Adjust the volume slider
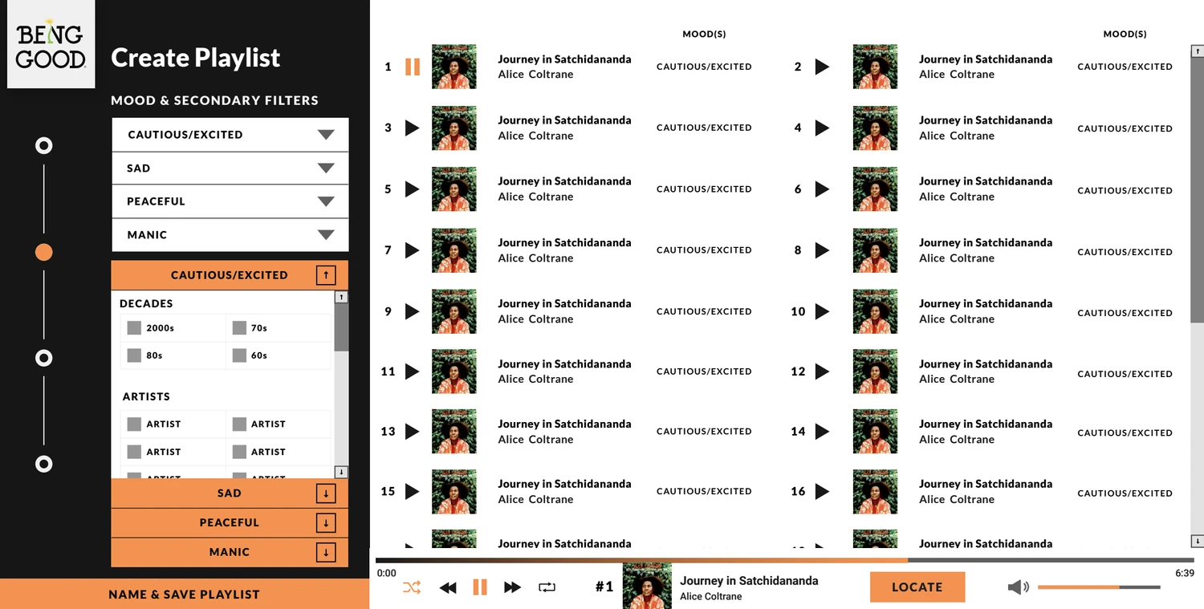This screenshot has height=609, width=1204. (1099, 587)
